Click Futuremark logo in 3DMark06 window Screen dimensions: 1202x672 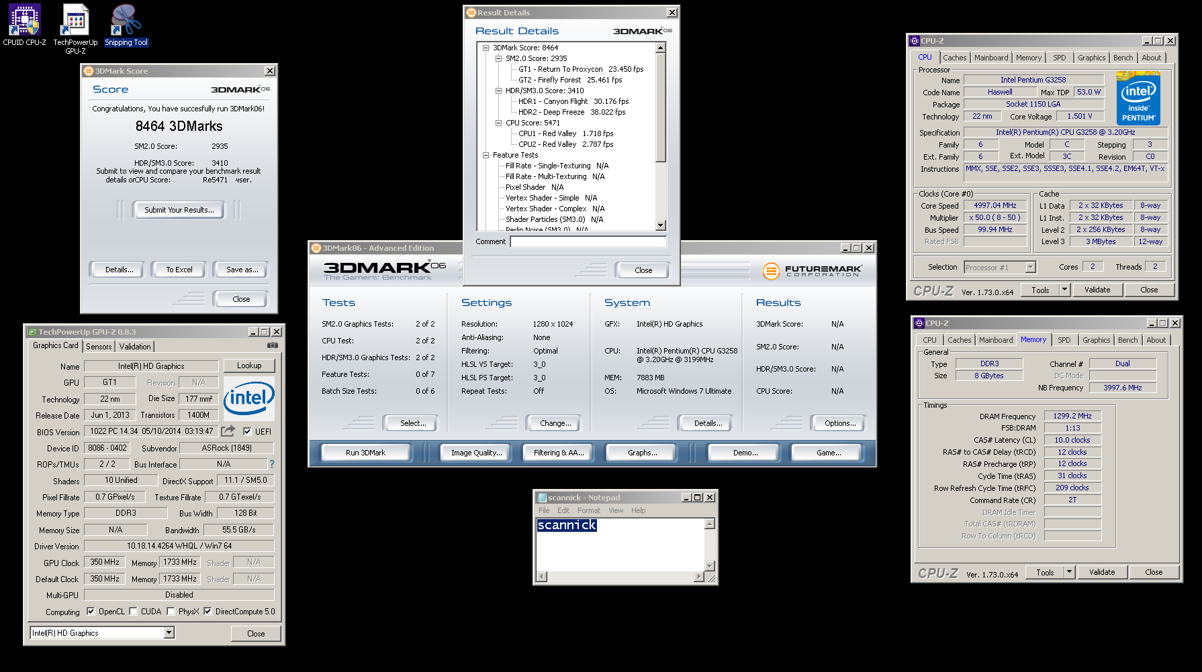812,271
